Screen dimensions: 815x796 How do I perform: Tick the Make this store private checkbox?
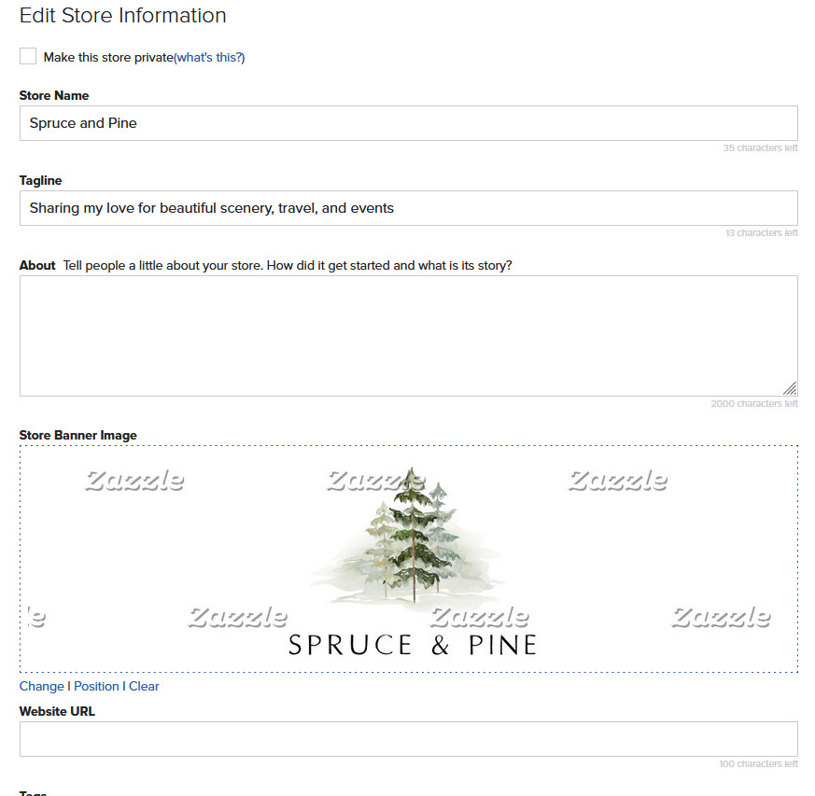pos(28,56)
